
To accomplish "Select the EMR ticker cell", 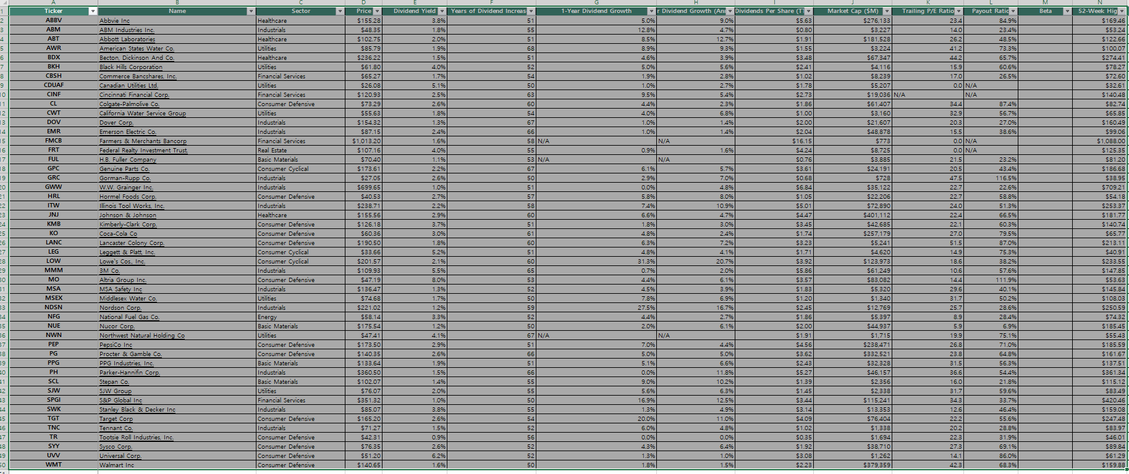I will pos(53,131).
